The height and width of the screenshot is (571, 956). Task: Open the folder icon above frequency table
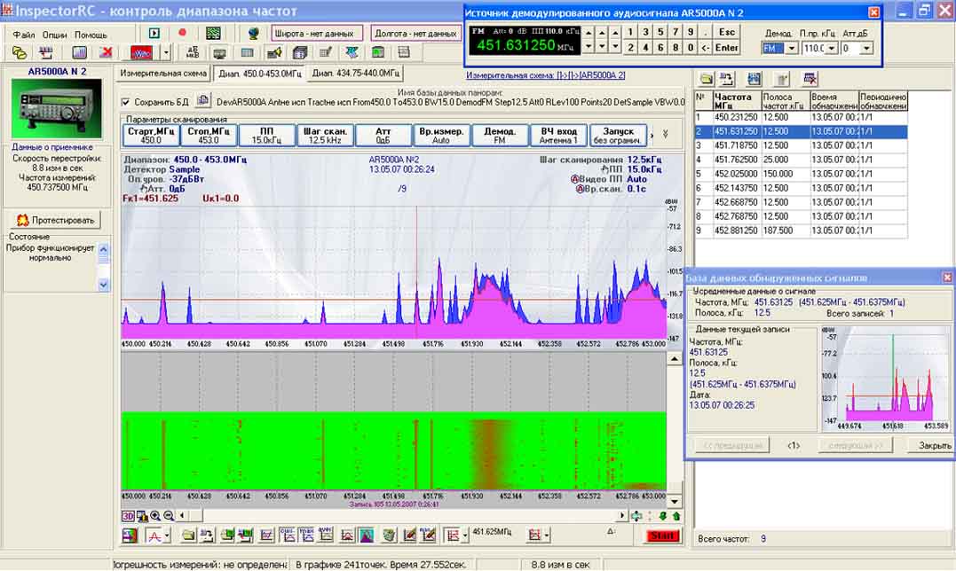[x=707, y=78]
